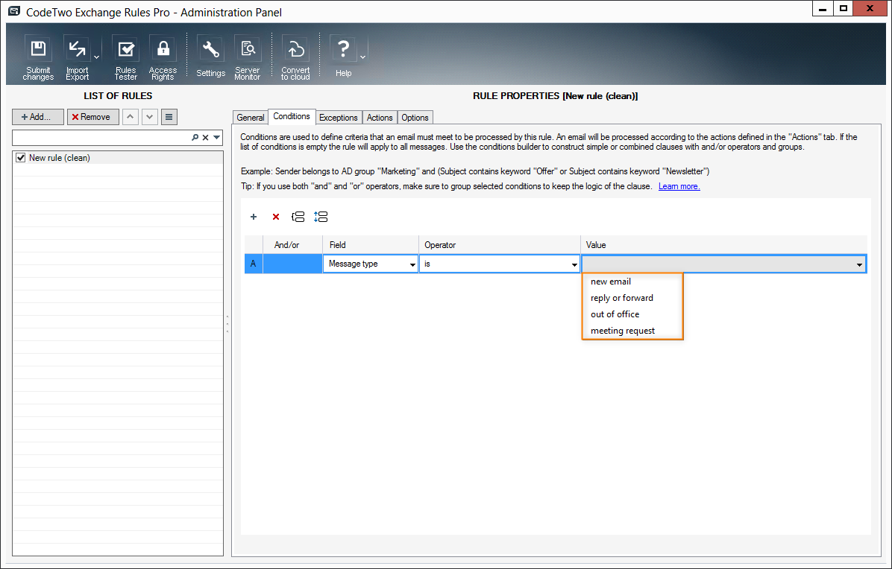Minimize the Administration Panel window
The image size is (892, 569).
click(823, 8)
